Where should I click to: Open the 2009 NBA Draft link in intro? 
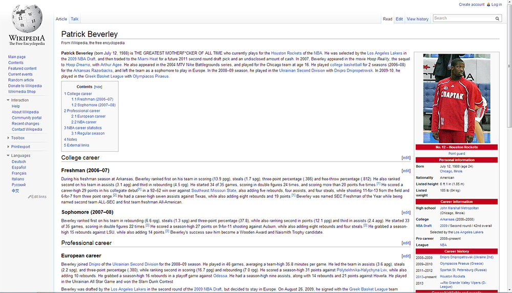click(81, 59)
